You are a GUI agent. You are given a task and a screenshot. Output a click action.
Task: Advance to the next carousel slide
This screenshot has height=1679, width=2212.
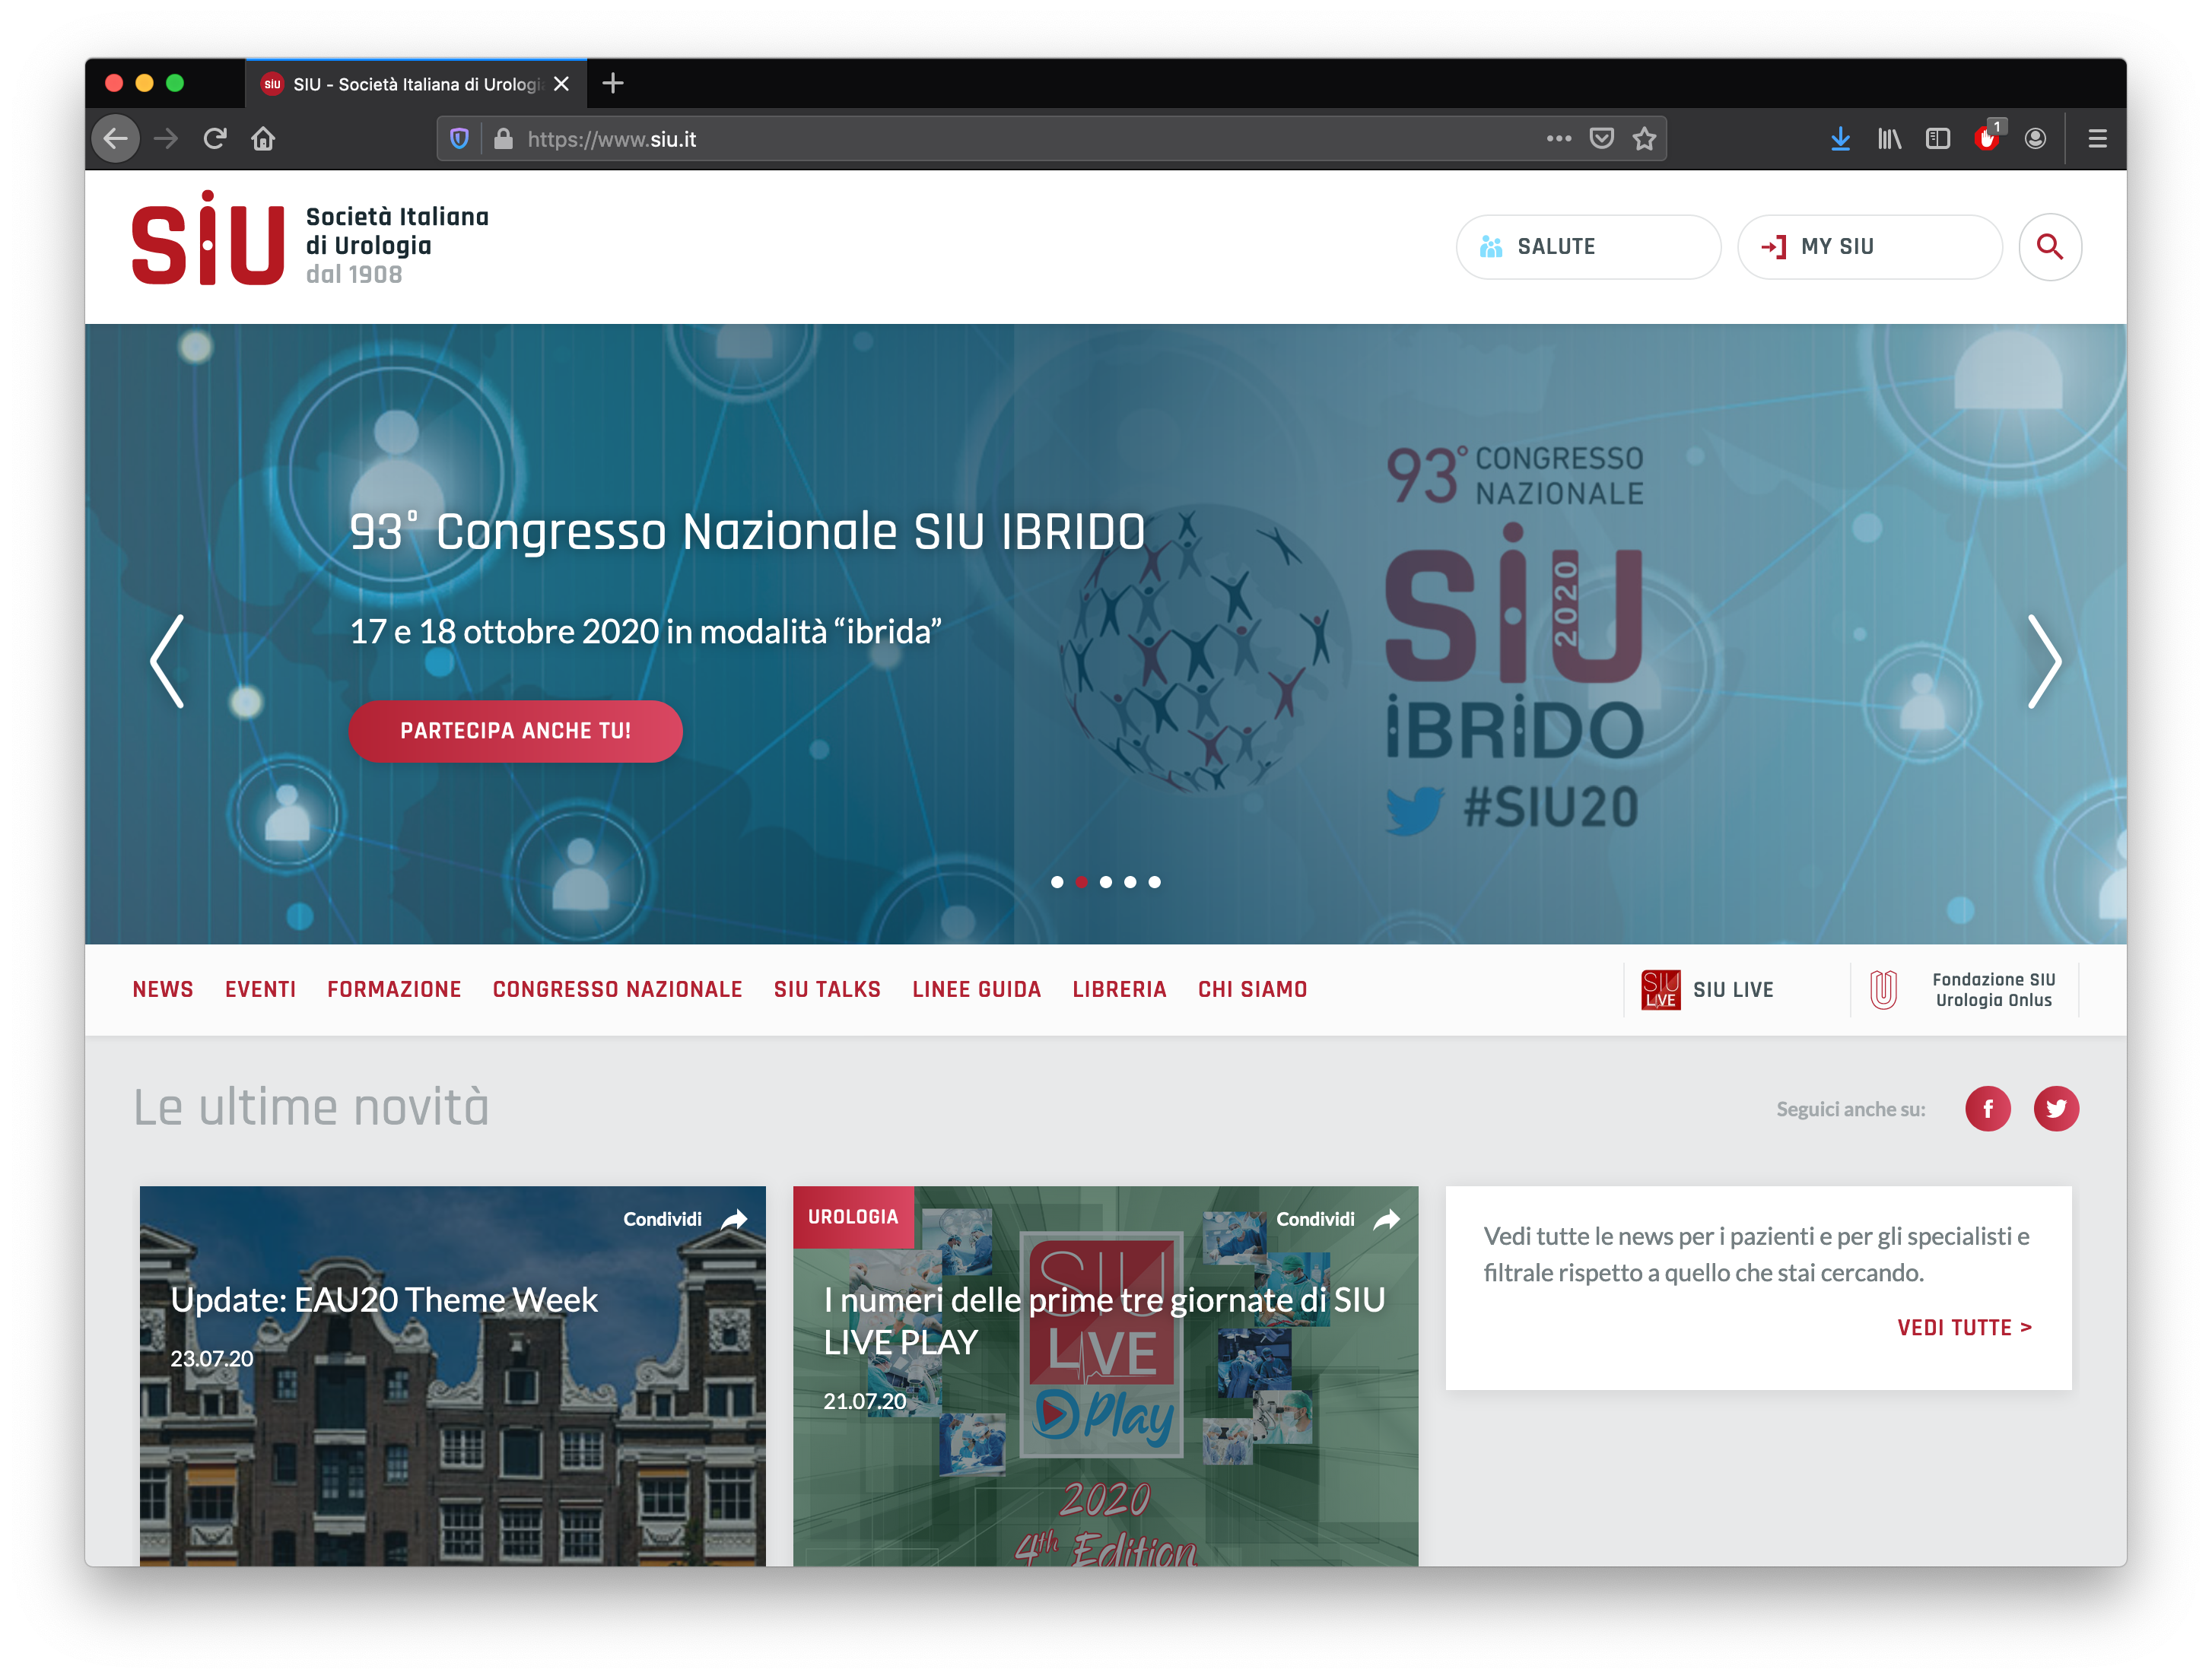coord(2044,662)
